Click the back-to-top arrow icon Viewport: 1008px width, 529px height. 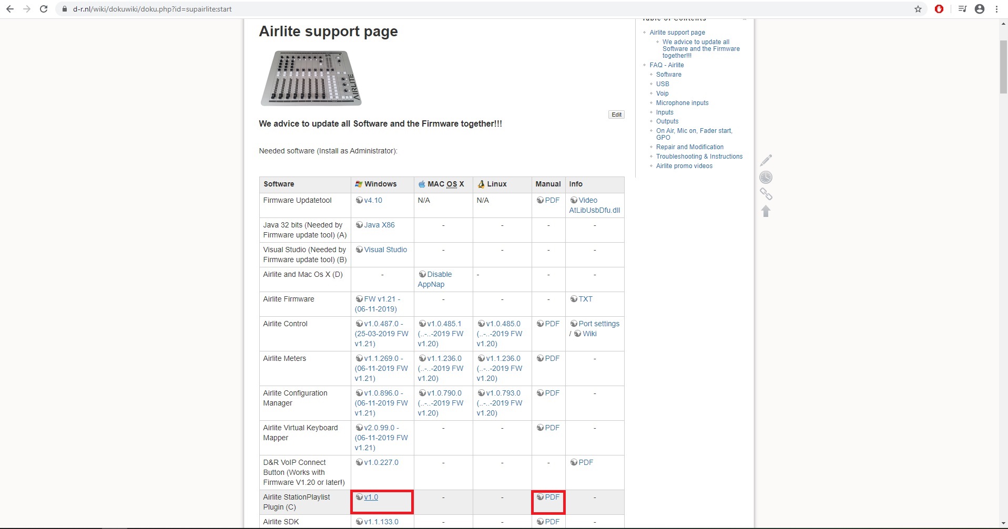766,211
